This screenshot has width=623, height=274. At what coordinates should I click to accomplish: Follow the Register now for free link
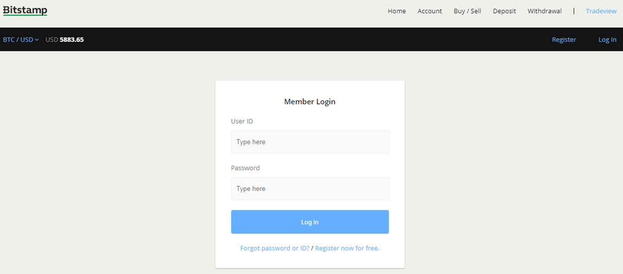pos(347,248)
